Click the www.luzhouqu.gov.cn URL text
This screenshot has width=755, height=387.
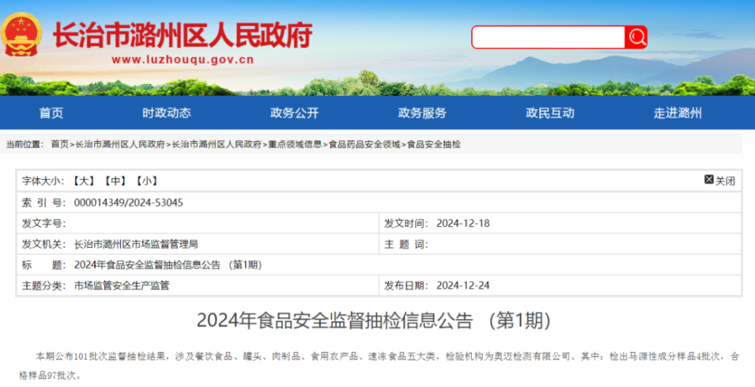182,60
